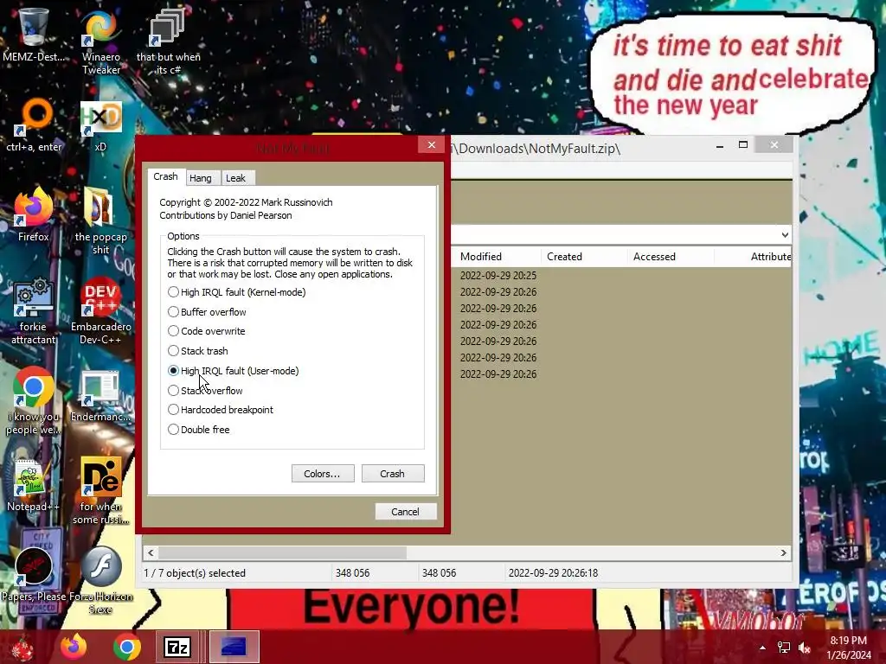886x664 pixels.
Task: Cancel the Not My Fault dialog
Action: pos(406,512)
